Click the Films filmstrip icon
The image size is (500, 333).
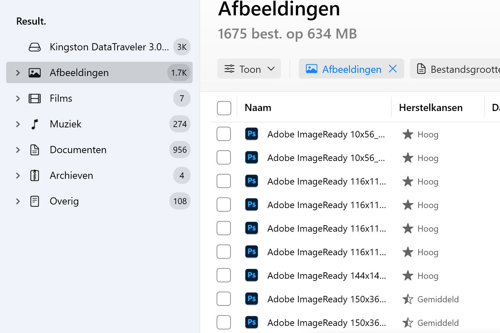[x=35, y=99]
